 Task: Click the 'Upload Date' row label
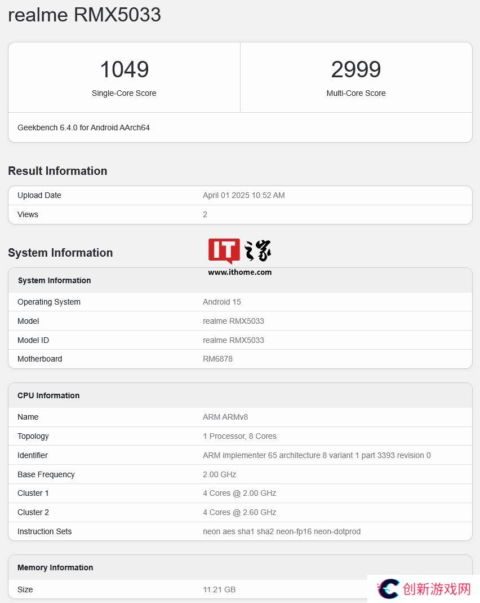39,195
